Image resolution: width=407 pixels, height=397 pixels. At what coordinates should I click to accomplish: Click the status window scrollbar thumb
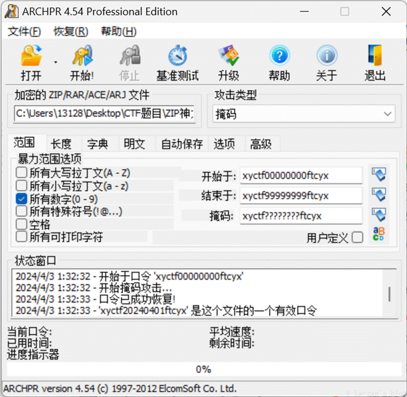(389, 294)
